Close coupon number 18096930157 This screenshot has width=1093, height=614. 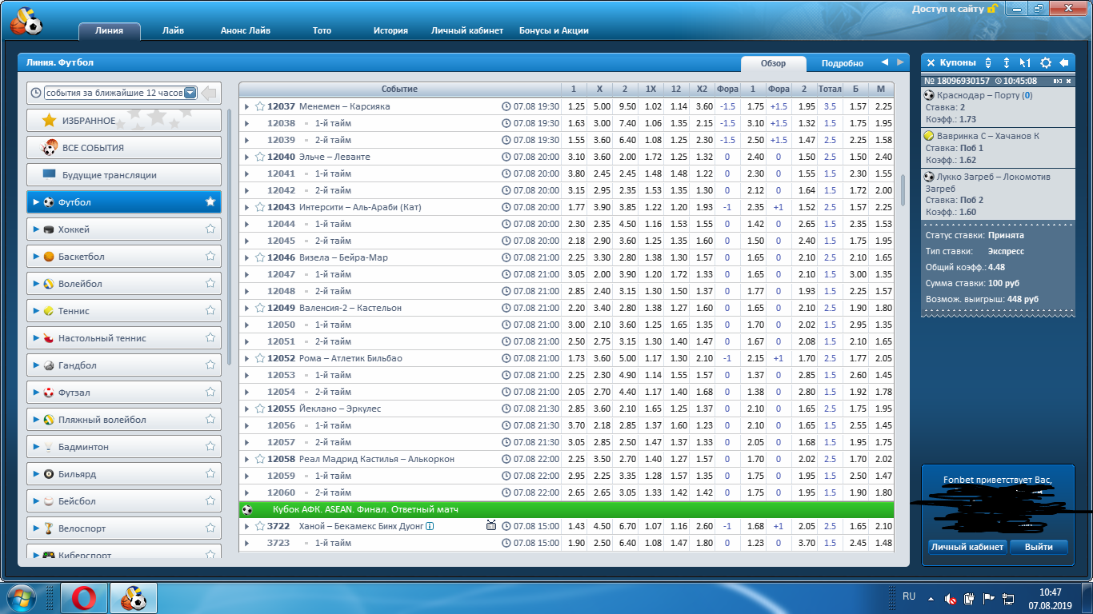tap(1069, 81)
